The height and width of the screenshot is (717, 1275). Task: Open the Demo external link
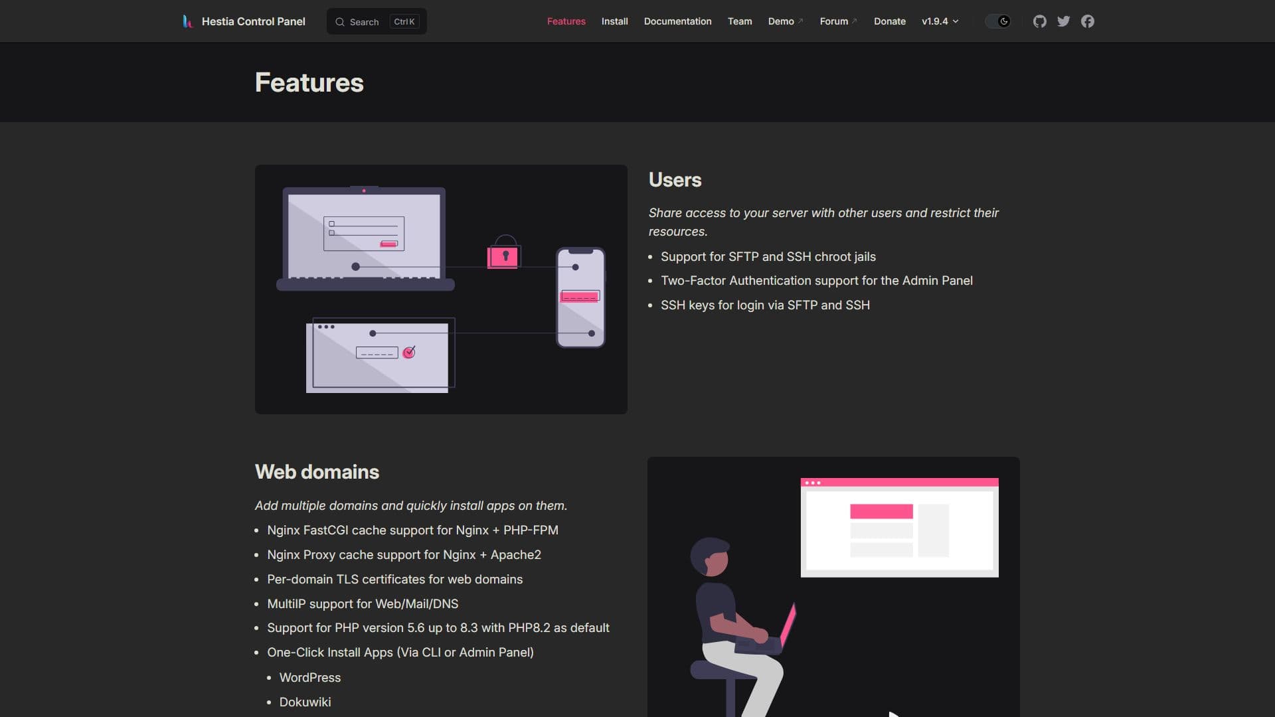(x=786, y=21)
